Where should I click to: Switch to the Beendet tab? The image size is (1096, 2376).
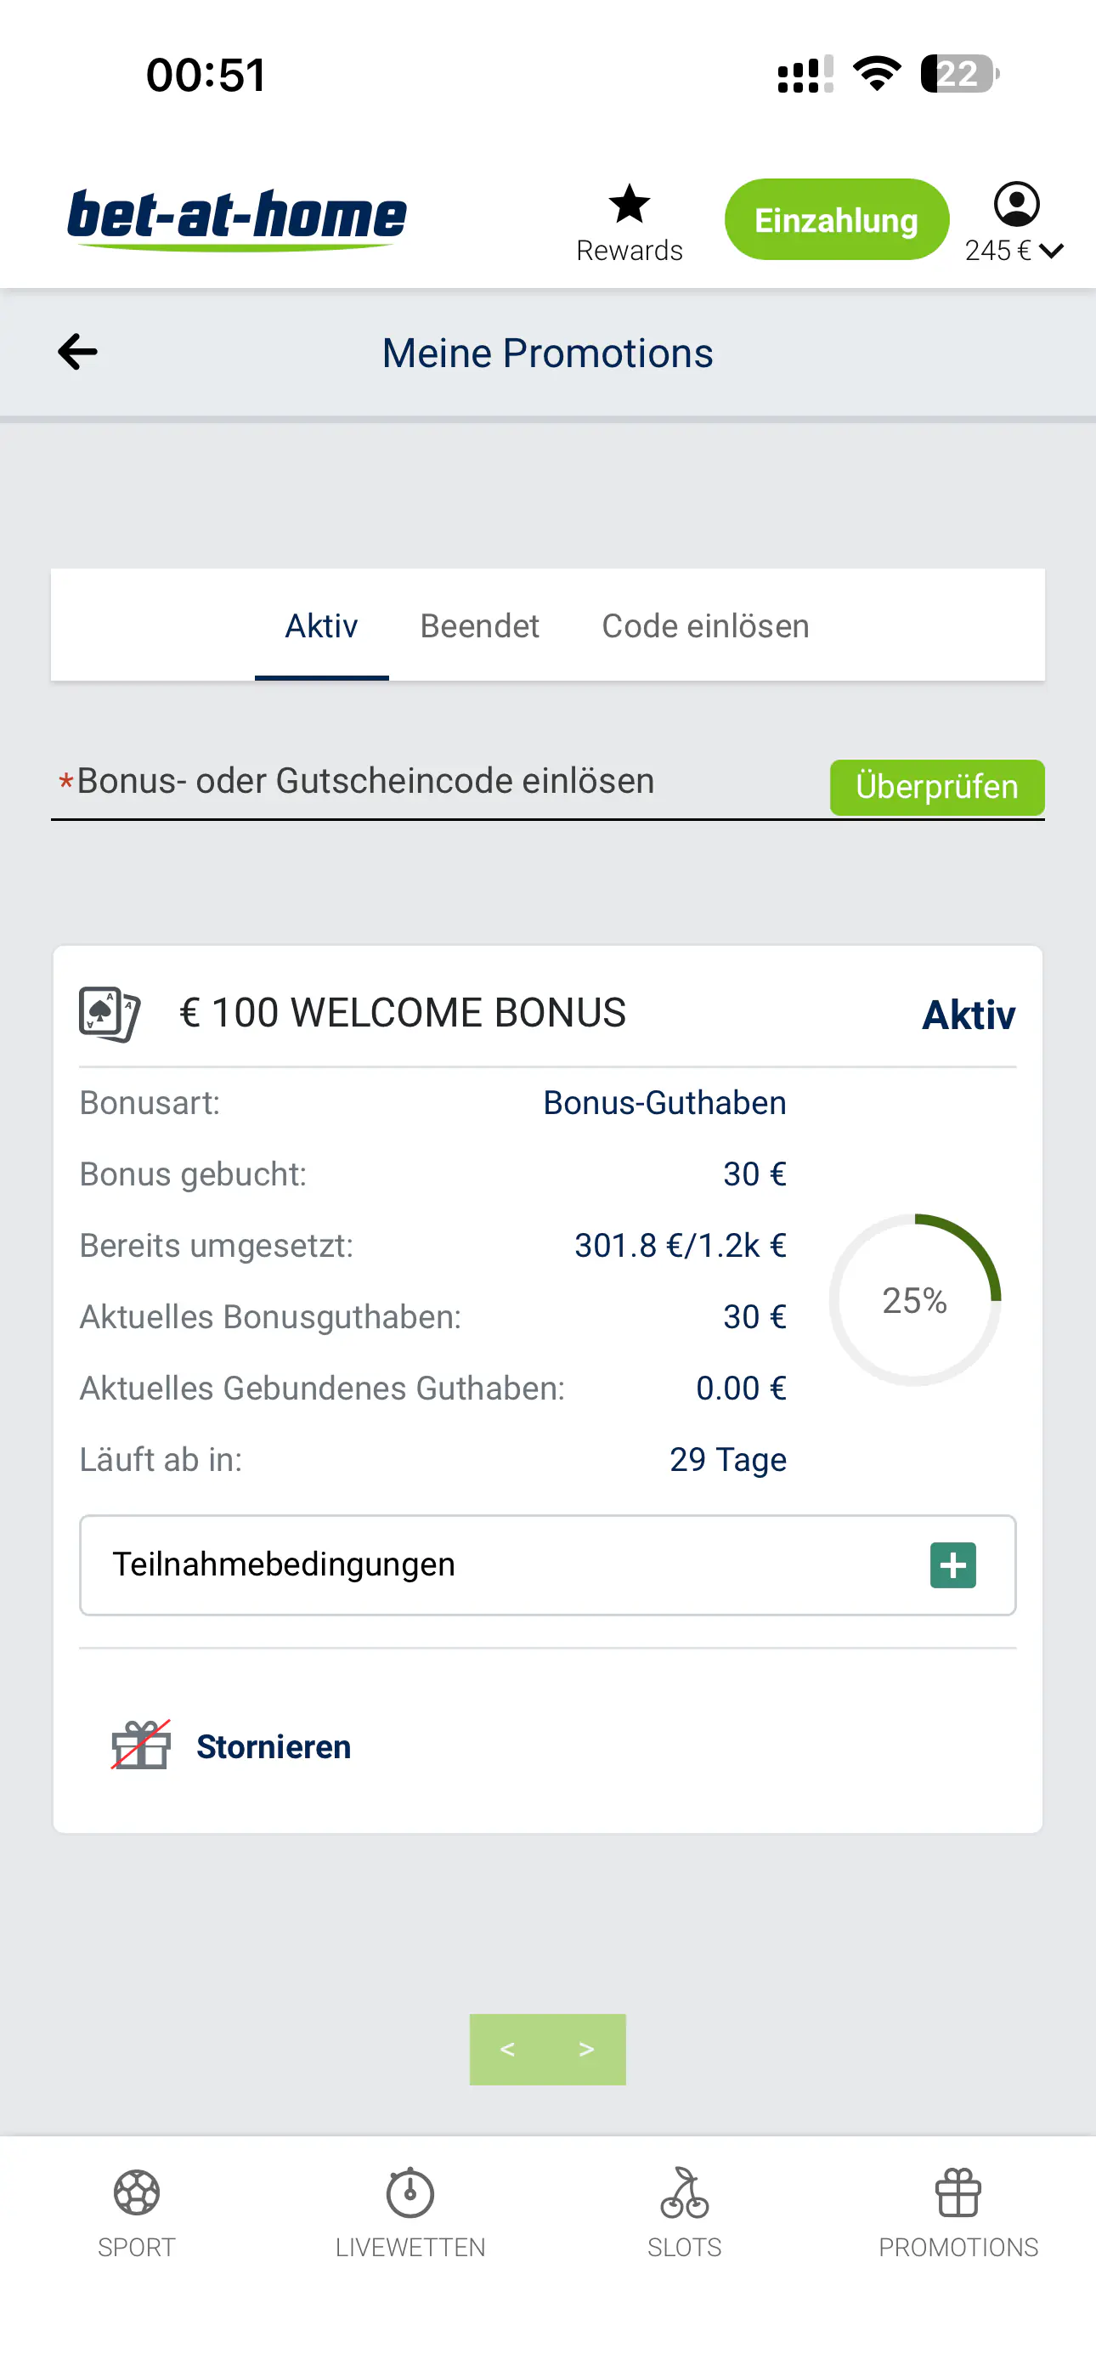point(480,625)
